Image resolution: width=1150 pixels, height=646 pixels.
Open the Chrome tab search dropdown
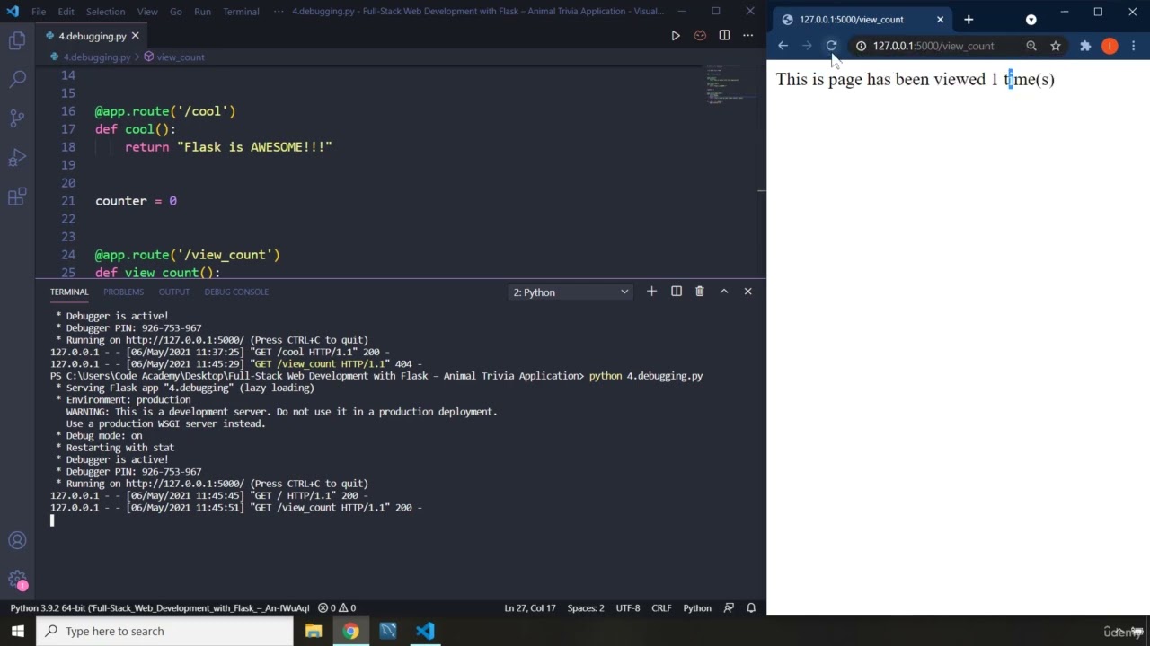[1031, 20]
